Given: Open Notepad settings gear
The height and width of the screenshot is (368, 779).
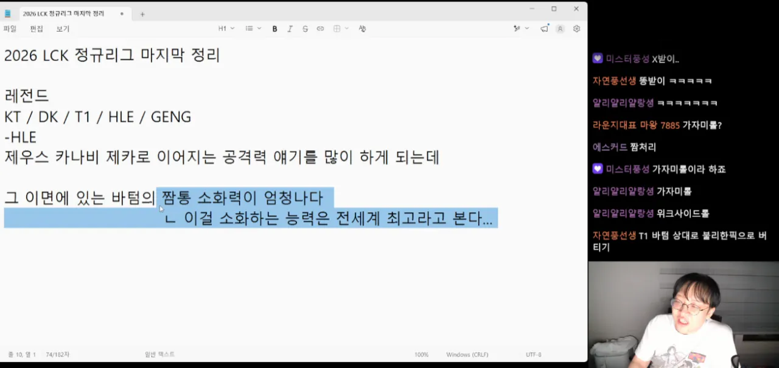Looking at the screenshot, I should point(577,29).
